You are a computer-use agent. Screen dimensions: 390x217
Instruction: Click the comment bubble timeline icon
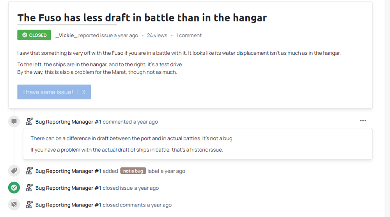click(14, 121)
